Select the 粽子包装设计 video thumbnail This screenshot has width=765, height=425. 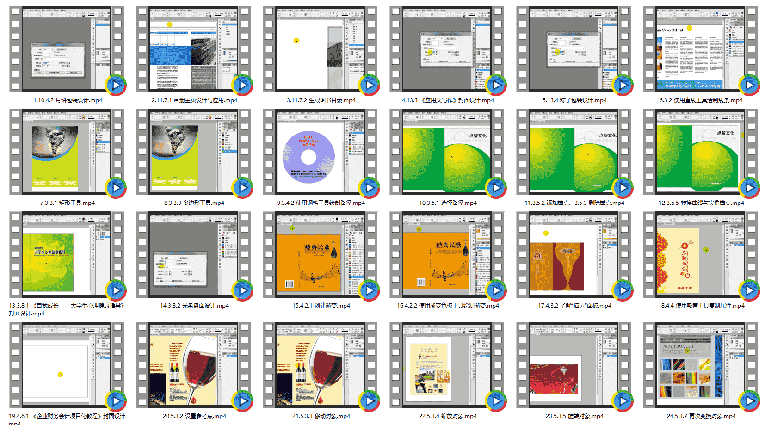click(574, 49)
